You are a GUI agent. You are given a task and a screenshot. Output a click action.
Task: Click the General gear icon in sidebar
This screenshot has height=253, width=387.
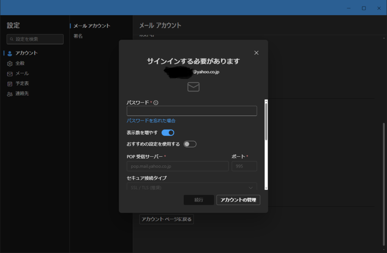pos(10,63)
